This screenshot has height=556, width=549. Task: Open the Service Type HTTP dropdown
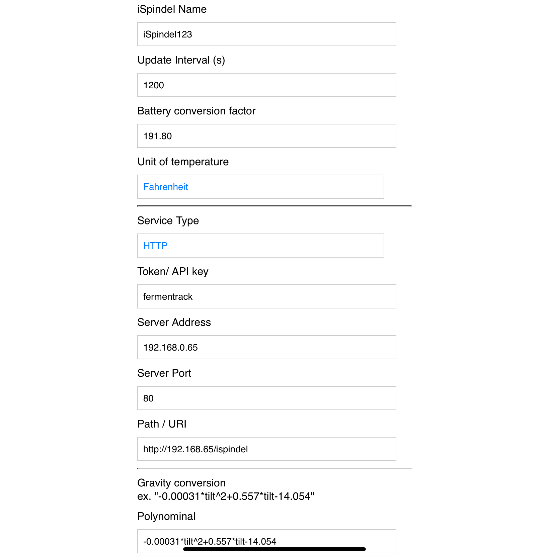[x=260, y=246]
